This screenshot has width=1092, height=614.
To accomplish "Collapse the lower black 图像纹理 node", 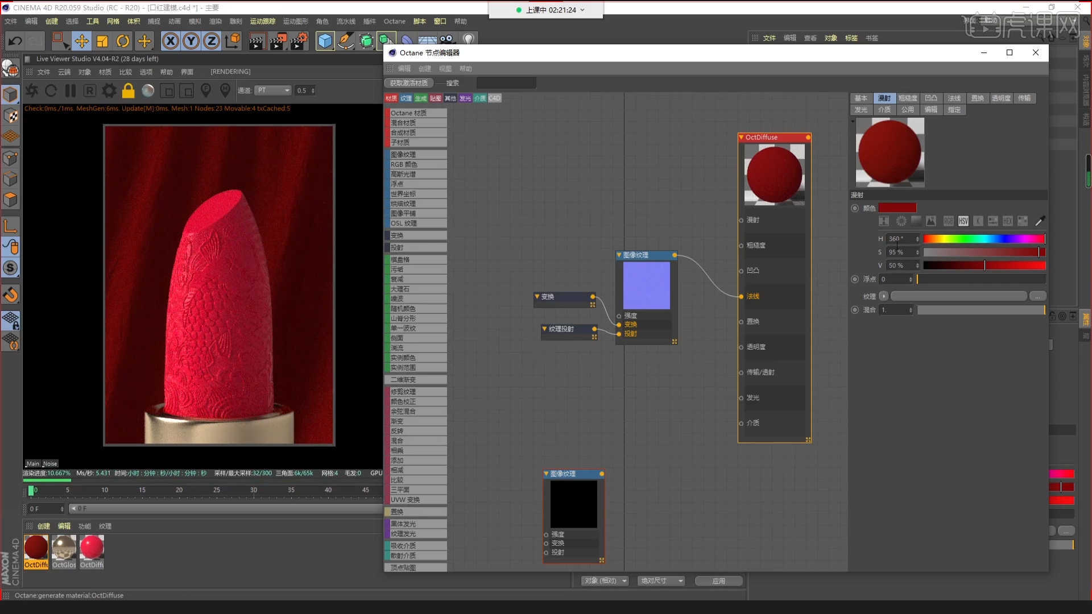I will tap(547, 474).
